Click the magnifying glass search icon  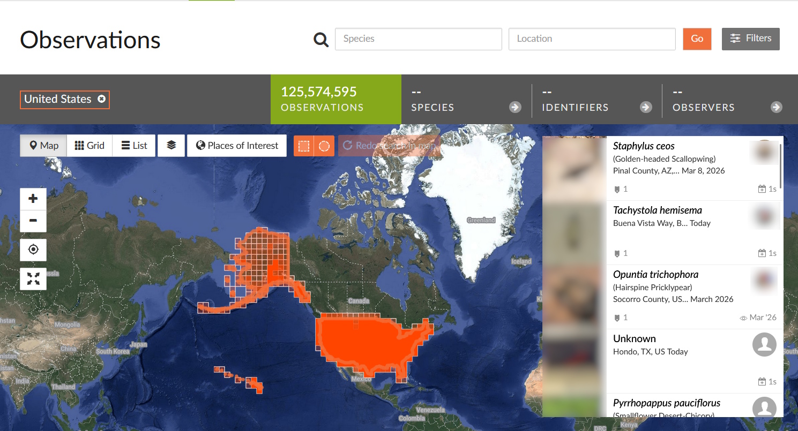coord(321,39)
